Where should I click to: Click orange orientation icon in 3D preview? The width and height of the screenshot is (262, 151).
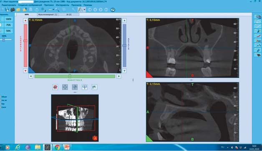95,138
